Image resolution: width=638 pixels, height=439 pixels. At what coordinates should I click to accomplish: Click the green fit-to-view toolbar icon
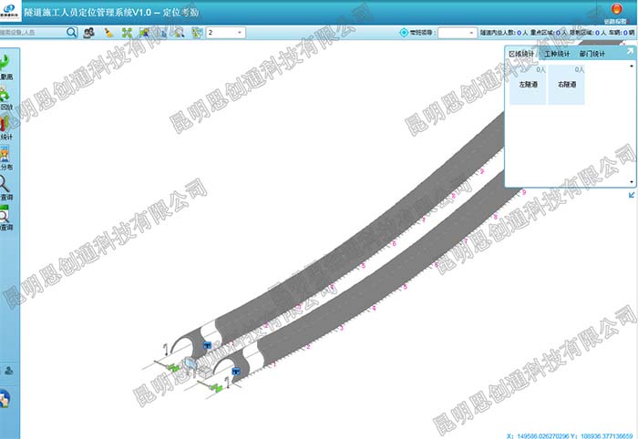click(x=127, y=32)
